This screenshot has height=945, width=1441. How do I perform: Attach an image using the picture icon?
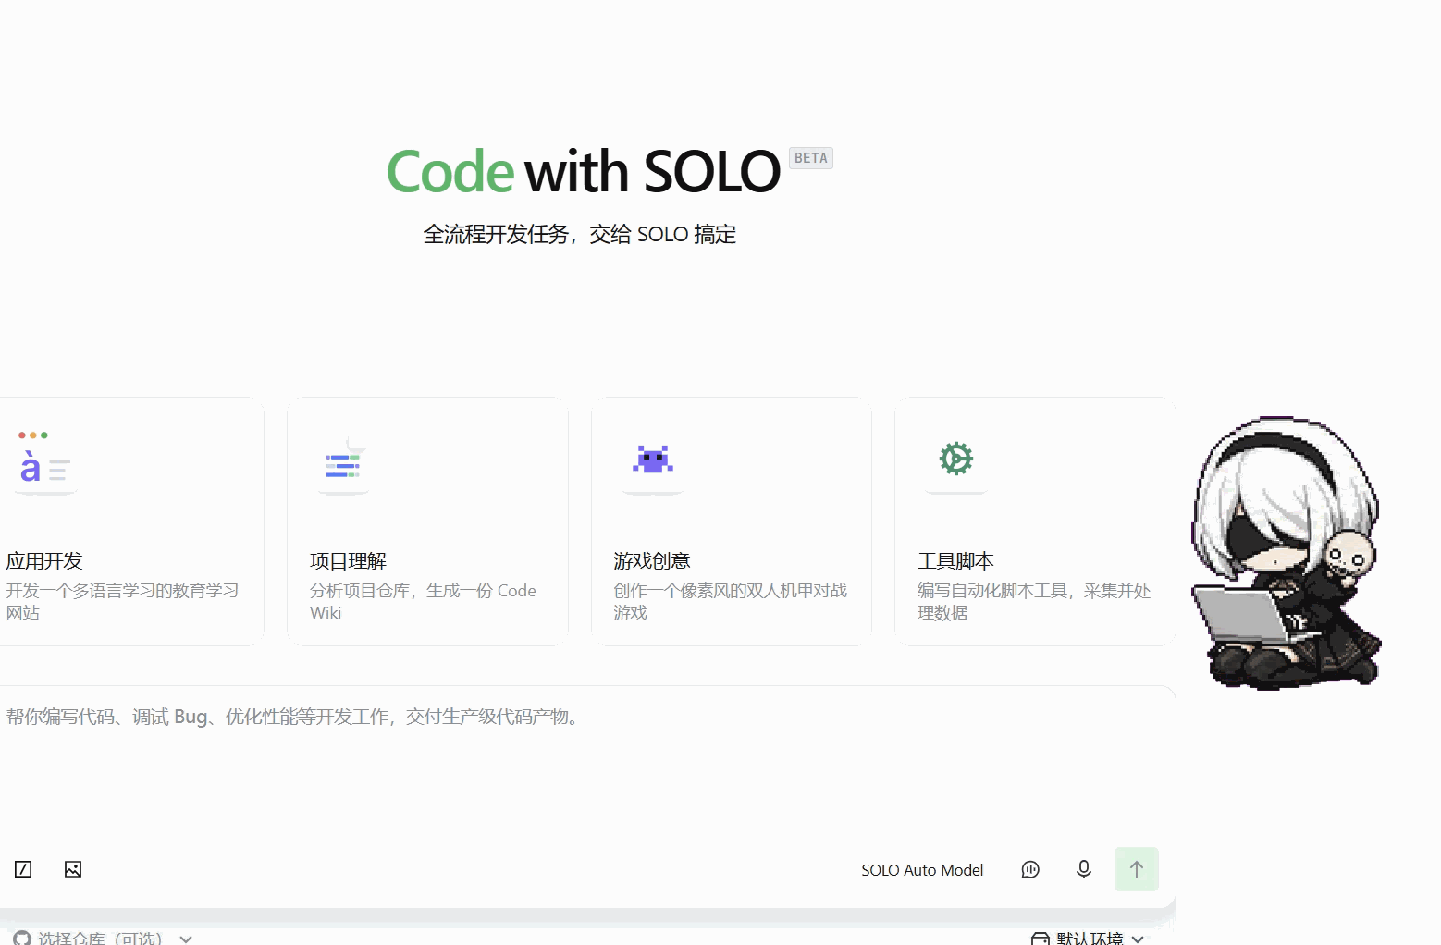point(73,869)
